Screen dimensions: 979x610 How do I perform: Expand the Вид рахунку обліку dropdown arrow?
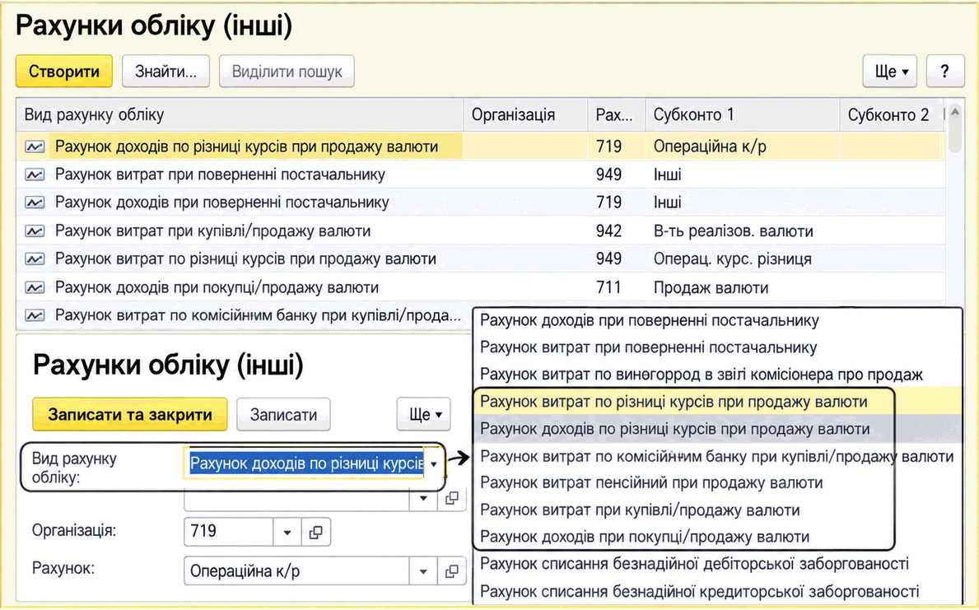click(433, 464)
